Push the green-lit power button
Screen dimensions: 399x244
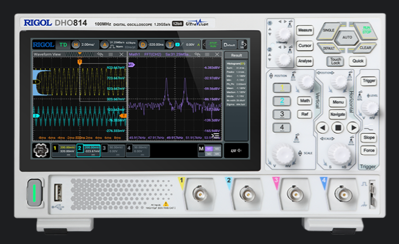pos(35,193)
